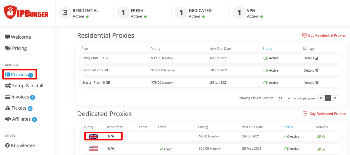The image size is (350, 155).
Task: Open the records per page dropdown
Action: point(284,98)
